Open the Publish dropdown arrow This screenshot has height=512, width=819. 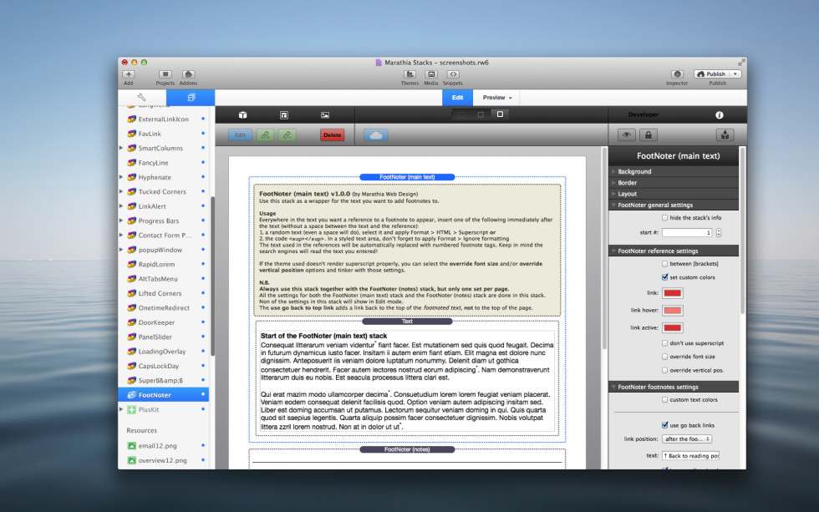pos(735,74)
